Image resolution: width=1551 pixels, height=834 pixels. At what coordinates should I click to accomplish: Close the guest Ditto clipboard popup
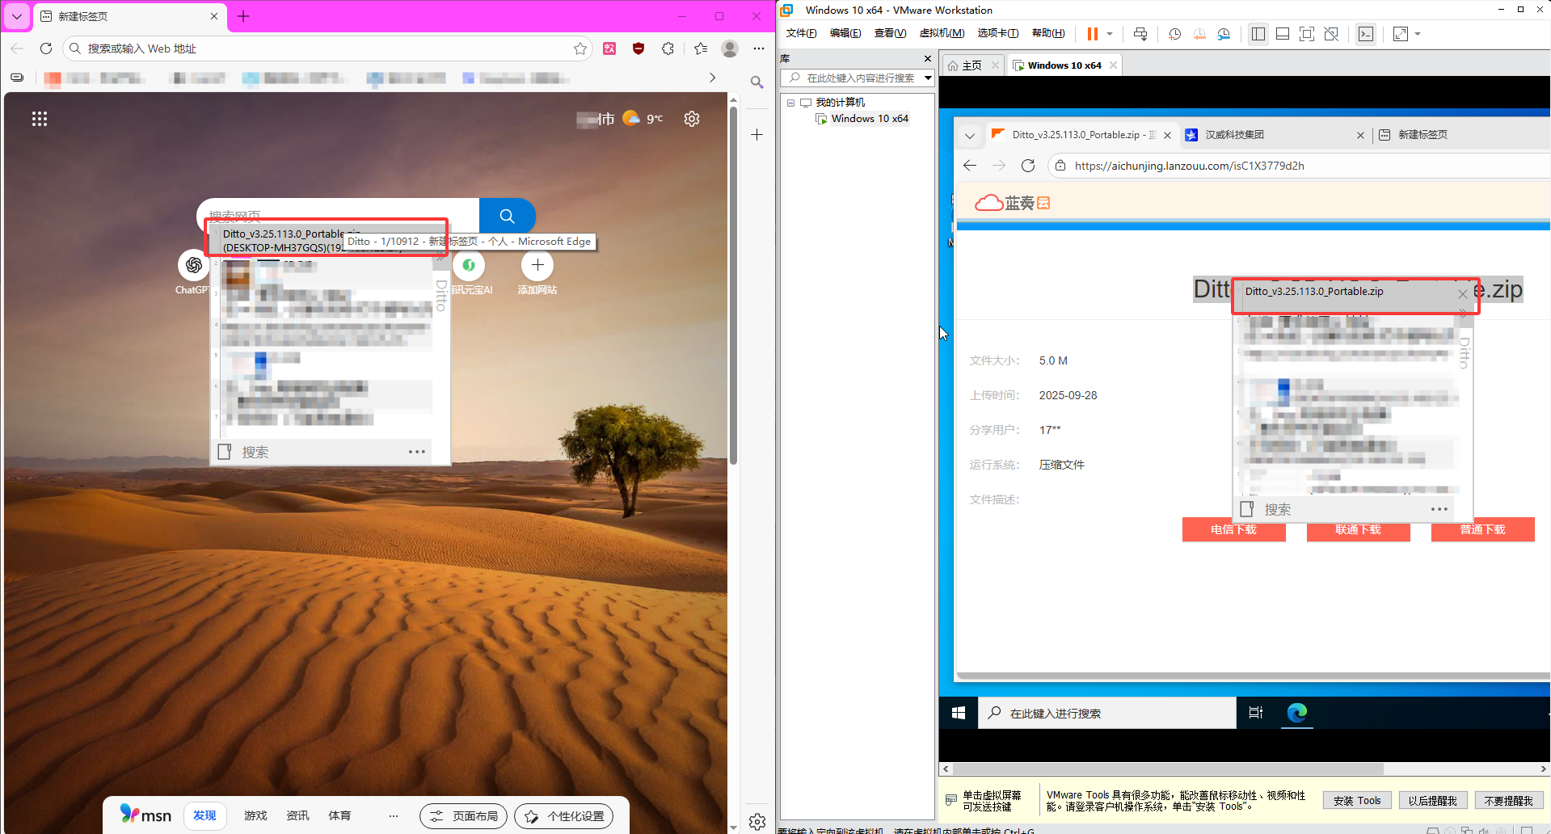point(1462,294)
